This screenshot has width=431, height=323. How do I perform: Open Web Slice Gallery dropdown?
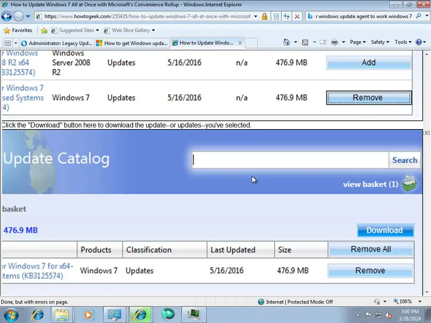coord(129,30)
